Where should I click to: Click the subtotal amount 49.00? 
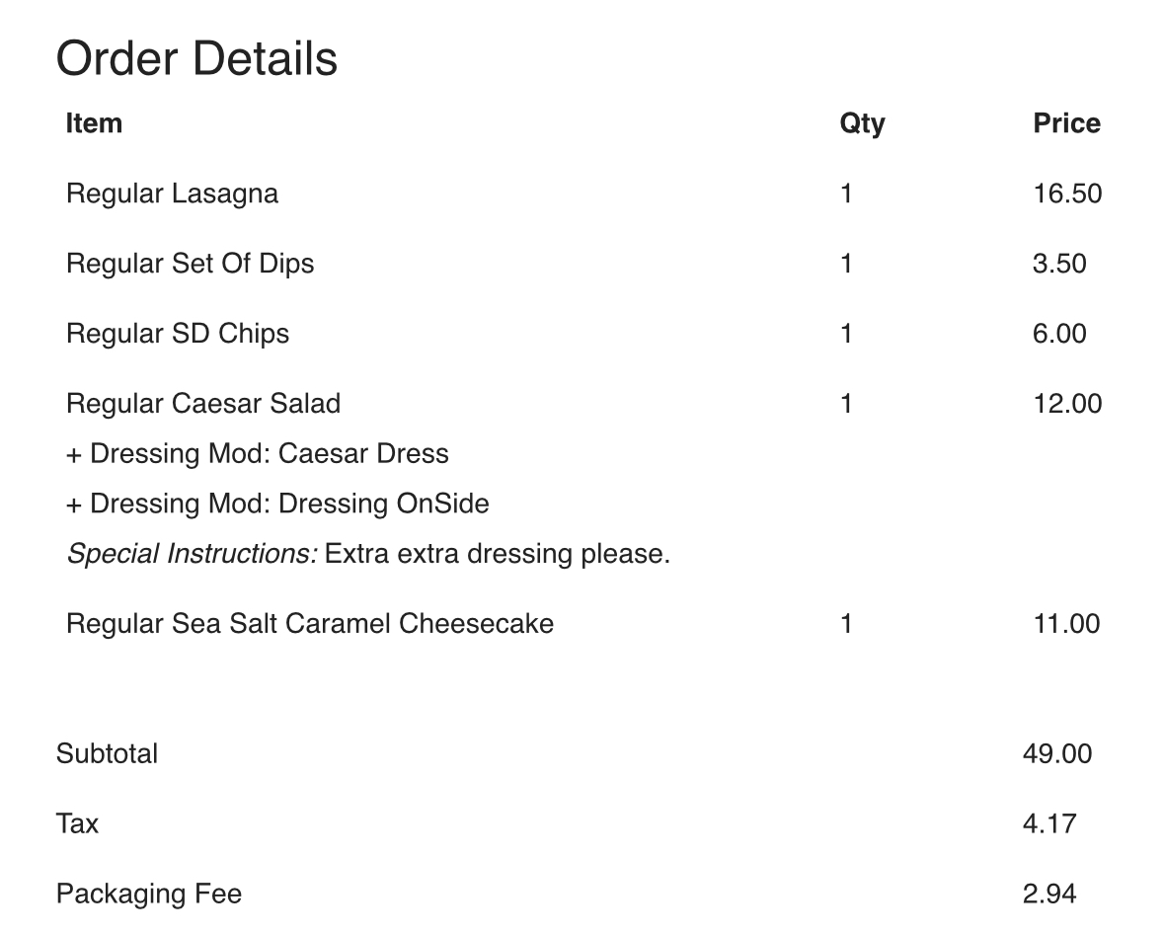coord(1057,754)
